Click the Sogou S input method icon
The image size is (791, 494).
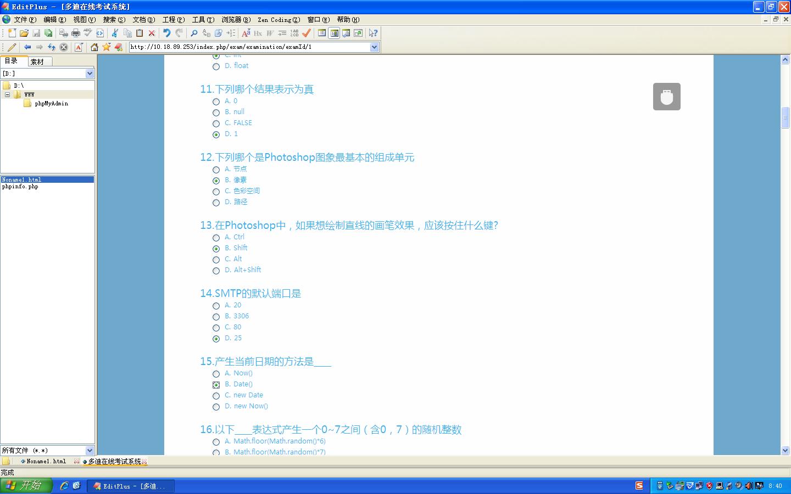pos(639,486)
